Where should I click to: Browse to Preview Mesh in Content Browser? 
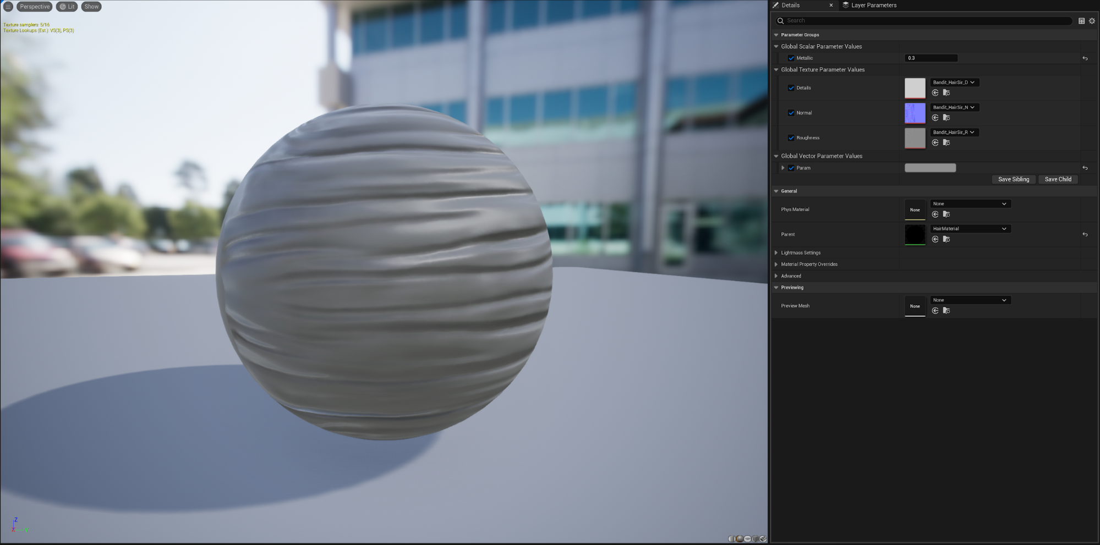(946, 311)
